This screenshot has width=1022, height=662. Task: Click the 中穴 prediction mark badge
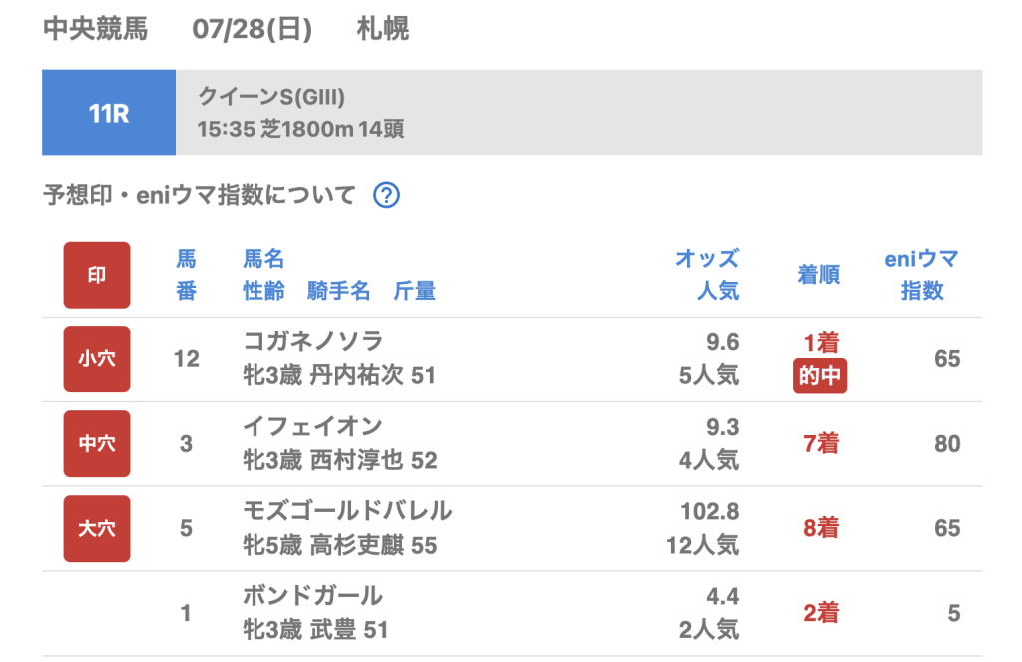(x=97, y=443)
